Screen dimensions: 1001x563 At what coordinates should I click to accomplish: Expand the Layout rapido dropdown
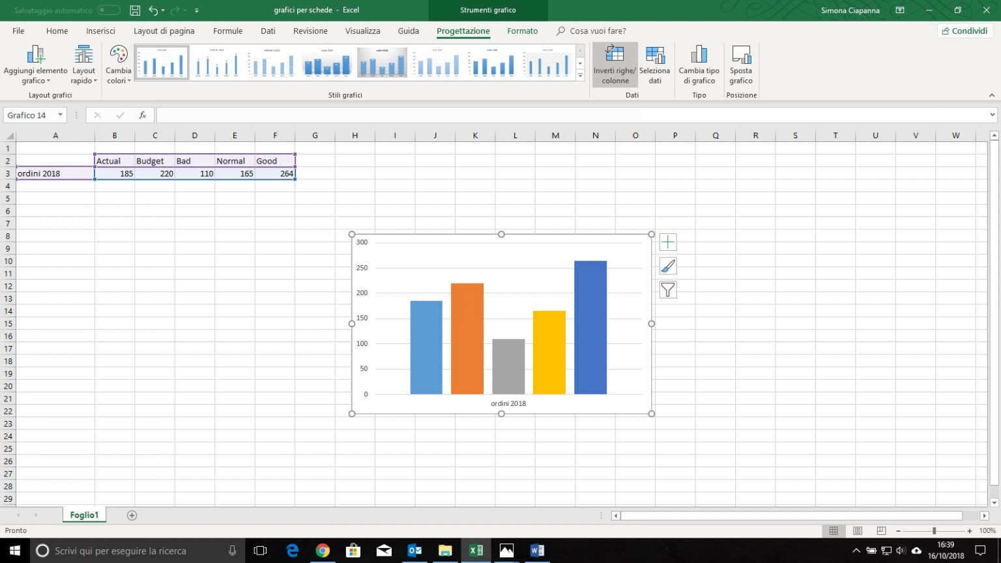coord(83,63)
